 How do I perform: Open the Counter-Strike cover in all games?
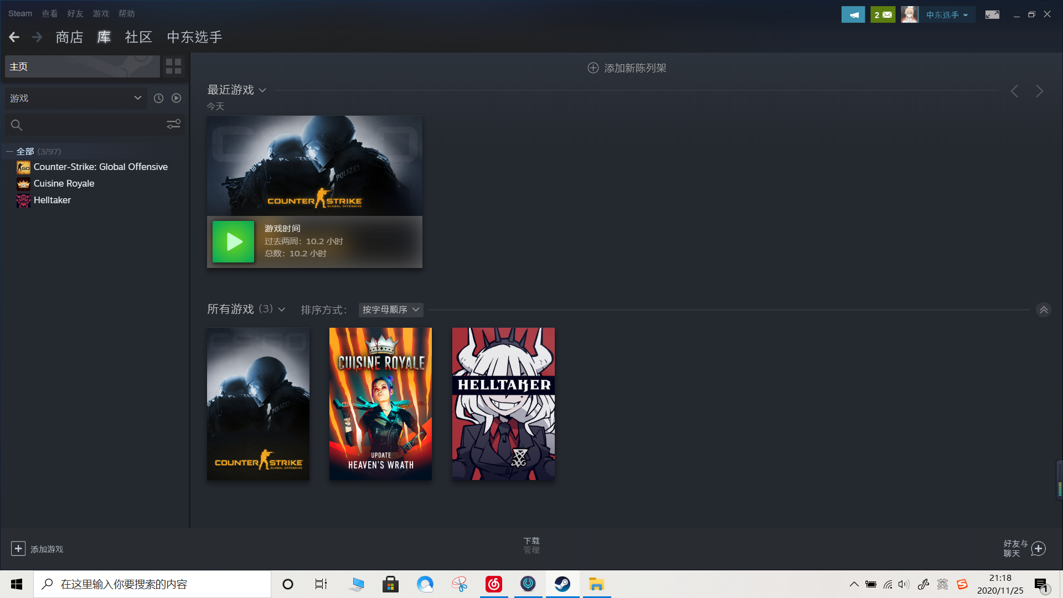(258, 404)
